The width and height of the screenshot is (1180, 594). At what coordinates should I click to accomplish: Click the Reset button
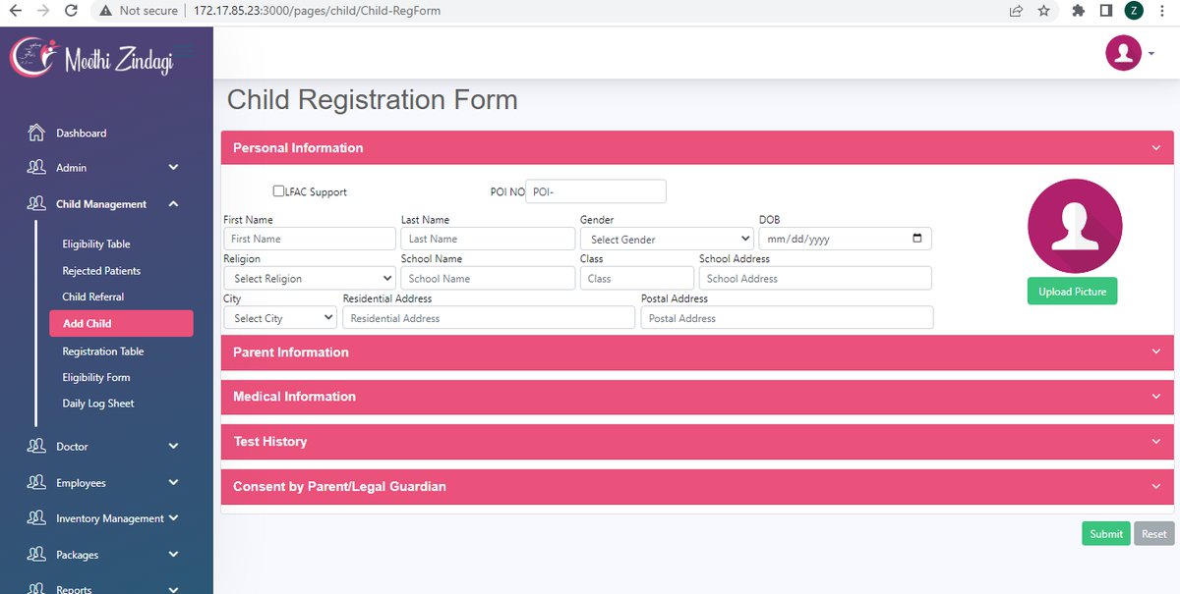tap(1154, 534)
